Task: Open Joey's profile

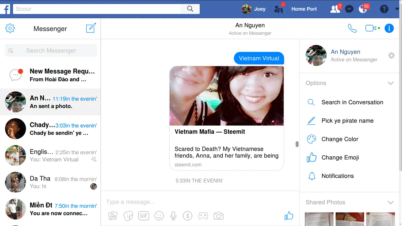Action: (254, 9)
